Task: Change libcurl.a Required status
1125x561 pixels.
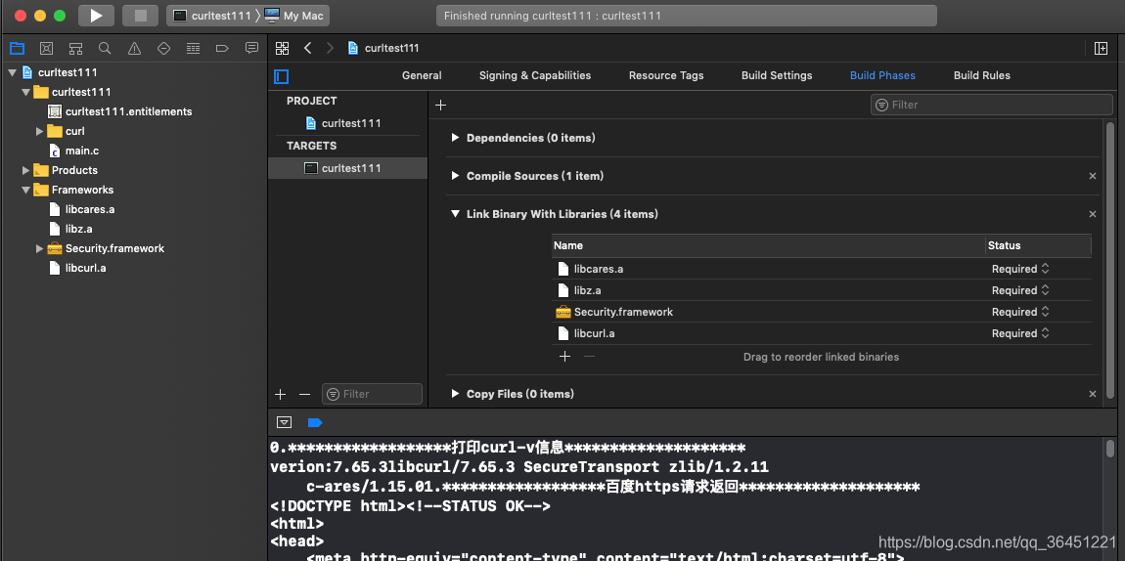Action: click(1021, 333)
